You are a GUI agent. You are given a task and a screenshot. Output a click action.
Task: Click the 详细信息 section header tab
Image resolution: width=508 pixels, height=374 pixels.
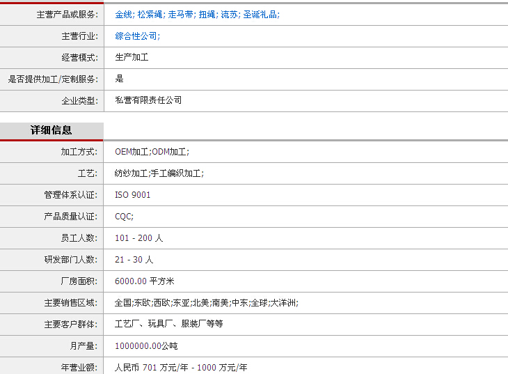(x=51, y=130)
